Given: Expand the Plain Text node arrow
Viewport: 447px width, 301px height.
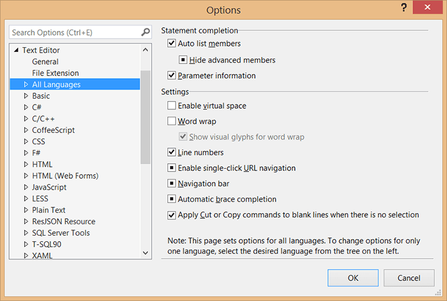Looking at the screenshot, I should coord(26,210).
